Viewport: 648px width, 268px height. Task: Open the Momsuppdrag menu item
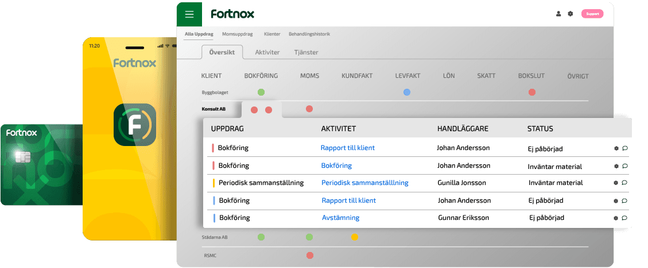[237, 34]
